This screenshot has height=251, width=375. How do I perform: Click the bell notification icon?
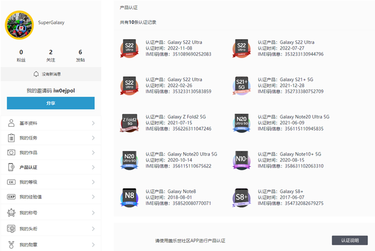36,74
